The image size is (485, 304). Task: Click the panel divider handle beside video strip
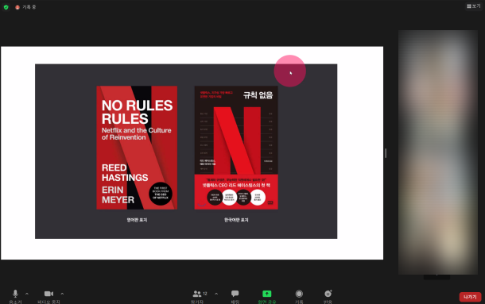tap(386, 153)
